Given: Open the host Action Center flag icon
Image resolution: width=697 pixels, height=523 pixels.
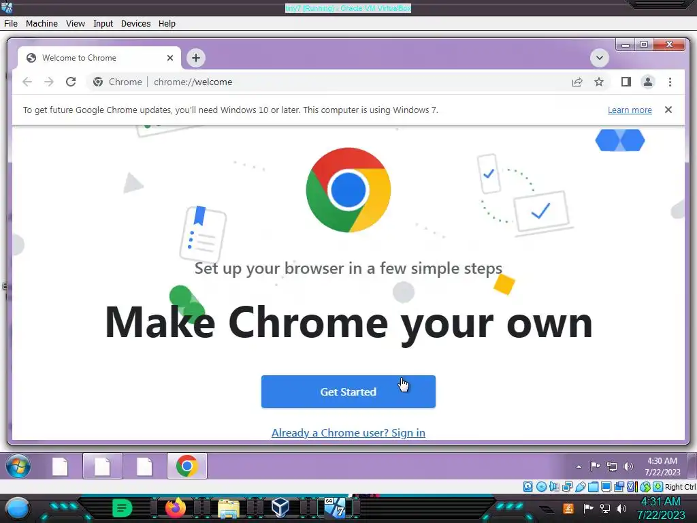Looking at the screenshot, I should pos(588,508).
